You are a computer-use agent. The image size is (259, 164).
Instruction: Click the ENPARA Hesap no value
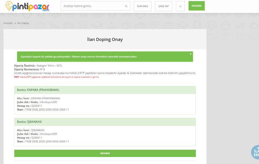coord(37,106)
